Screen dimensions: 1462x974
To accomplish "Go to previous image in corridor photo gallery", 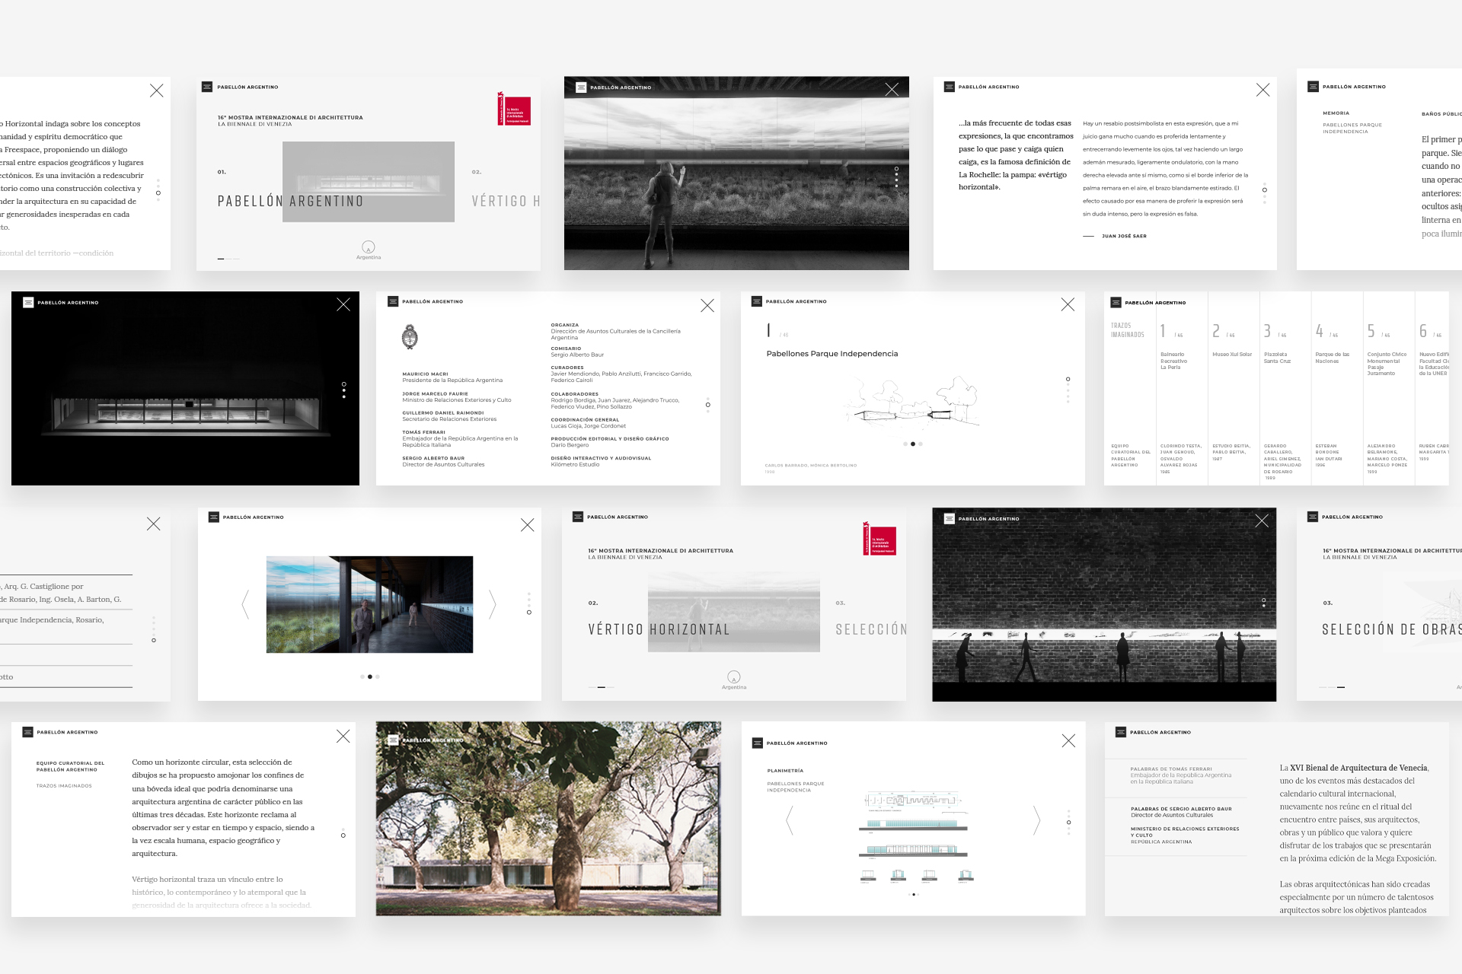I will point(245,604).
